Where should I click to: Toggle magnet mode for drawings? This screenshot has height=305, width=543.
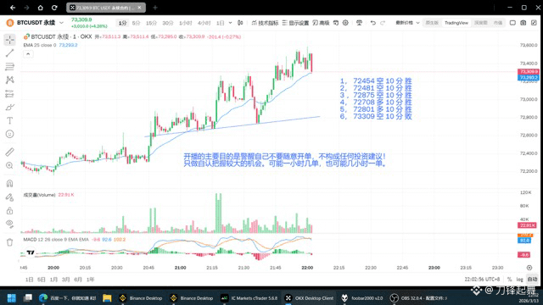9,183
